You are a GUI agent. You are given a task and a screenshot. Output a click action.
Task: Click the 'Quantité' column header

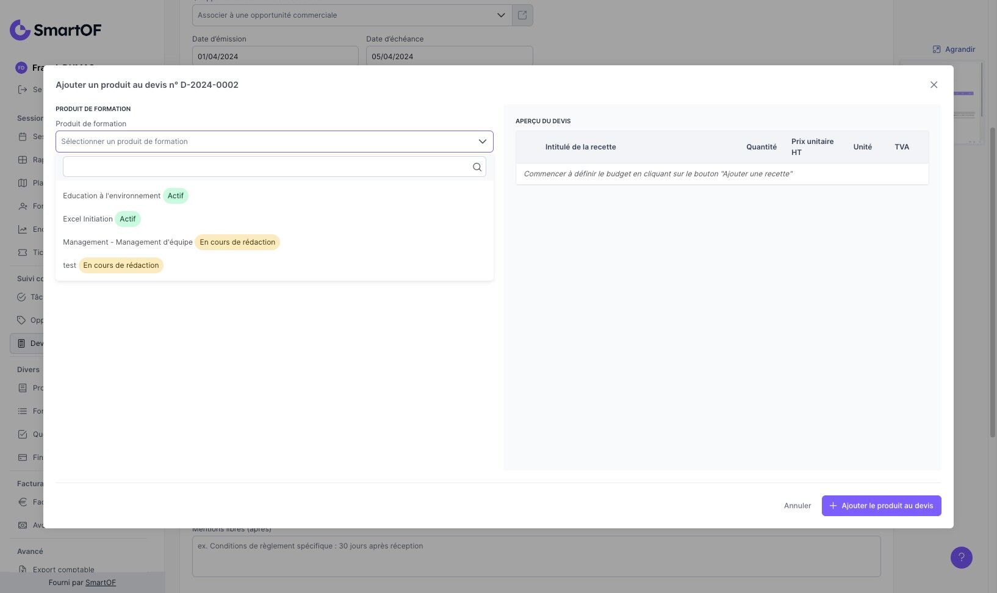(761, 147)
